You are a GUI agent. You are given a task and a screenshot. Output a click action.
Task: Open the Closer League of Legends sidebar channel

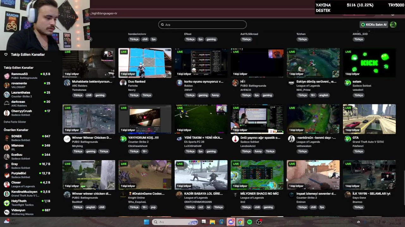click(x=27, y=184)
